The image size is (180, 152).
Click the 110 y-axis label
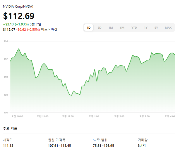[x=6, y=77]
